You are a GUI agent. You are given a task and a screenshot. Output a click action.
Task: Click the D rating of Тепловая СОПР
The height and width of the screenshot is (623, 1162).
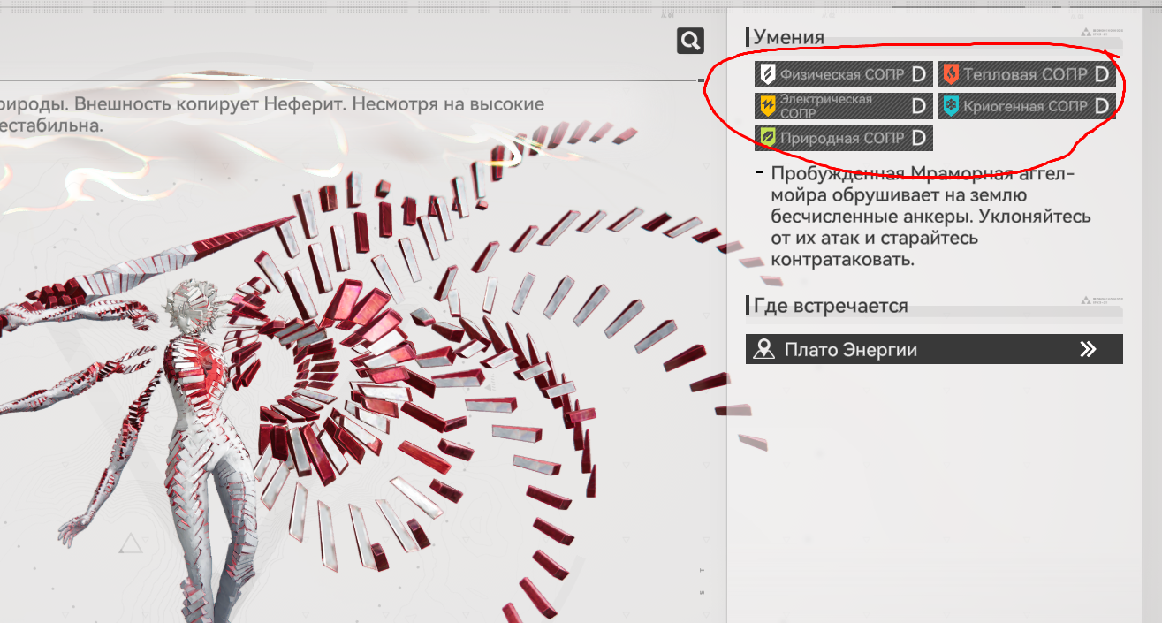coord(1102,74)
